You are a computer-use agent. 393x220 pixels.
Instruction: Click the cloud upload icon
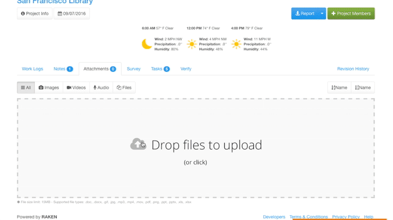(x=138, y=144)
